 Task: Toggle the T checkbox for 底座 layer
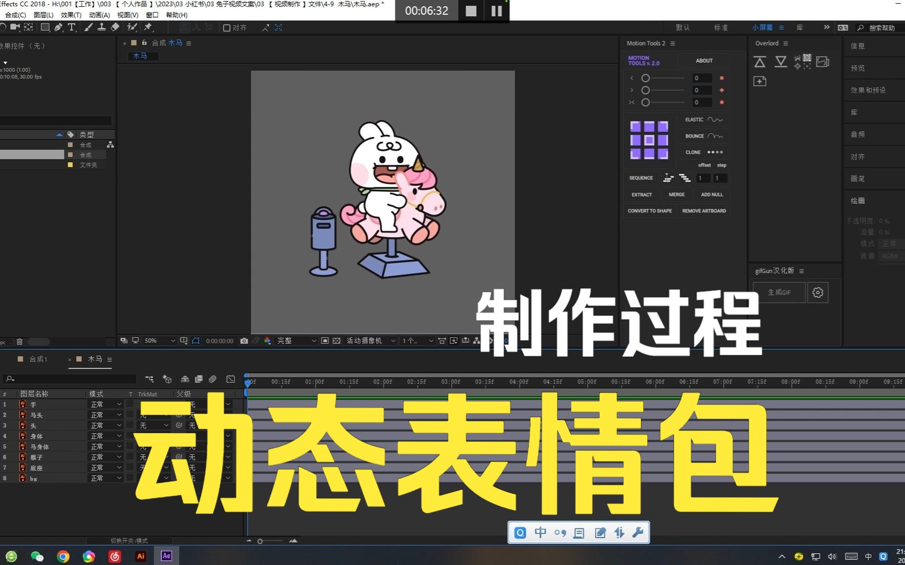[x=130, y=467]
